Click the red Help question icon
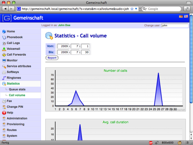 [4, 113]
